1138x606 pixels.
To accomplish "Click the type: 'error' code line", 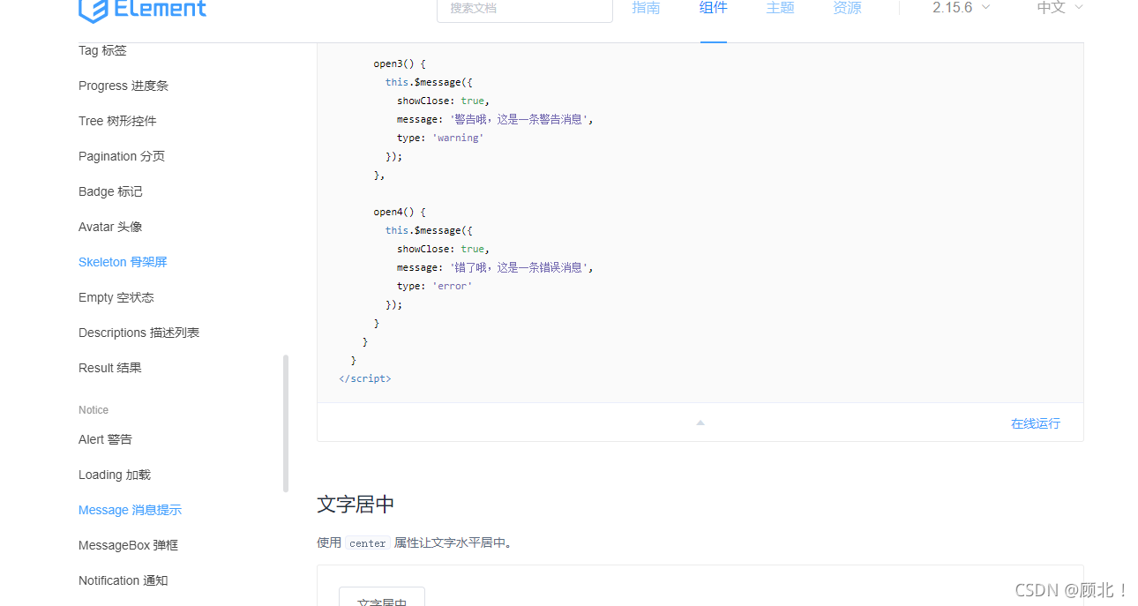I will click(x=435, y=286).
